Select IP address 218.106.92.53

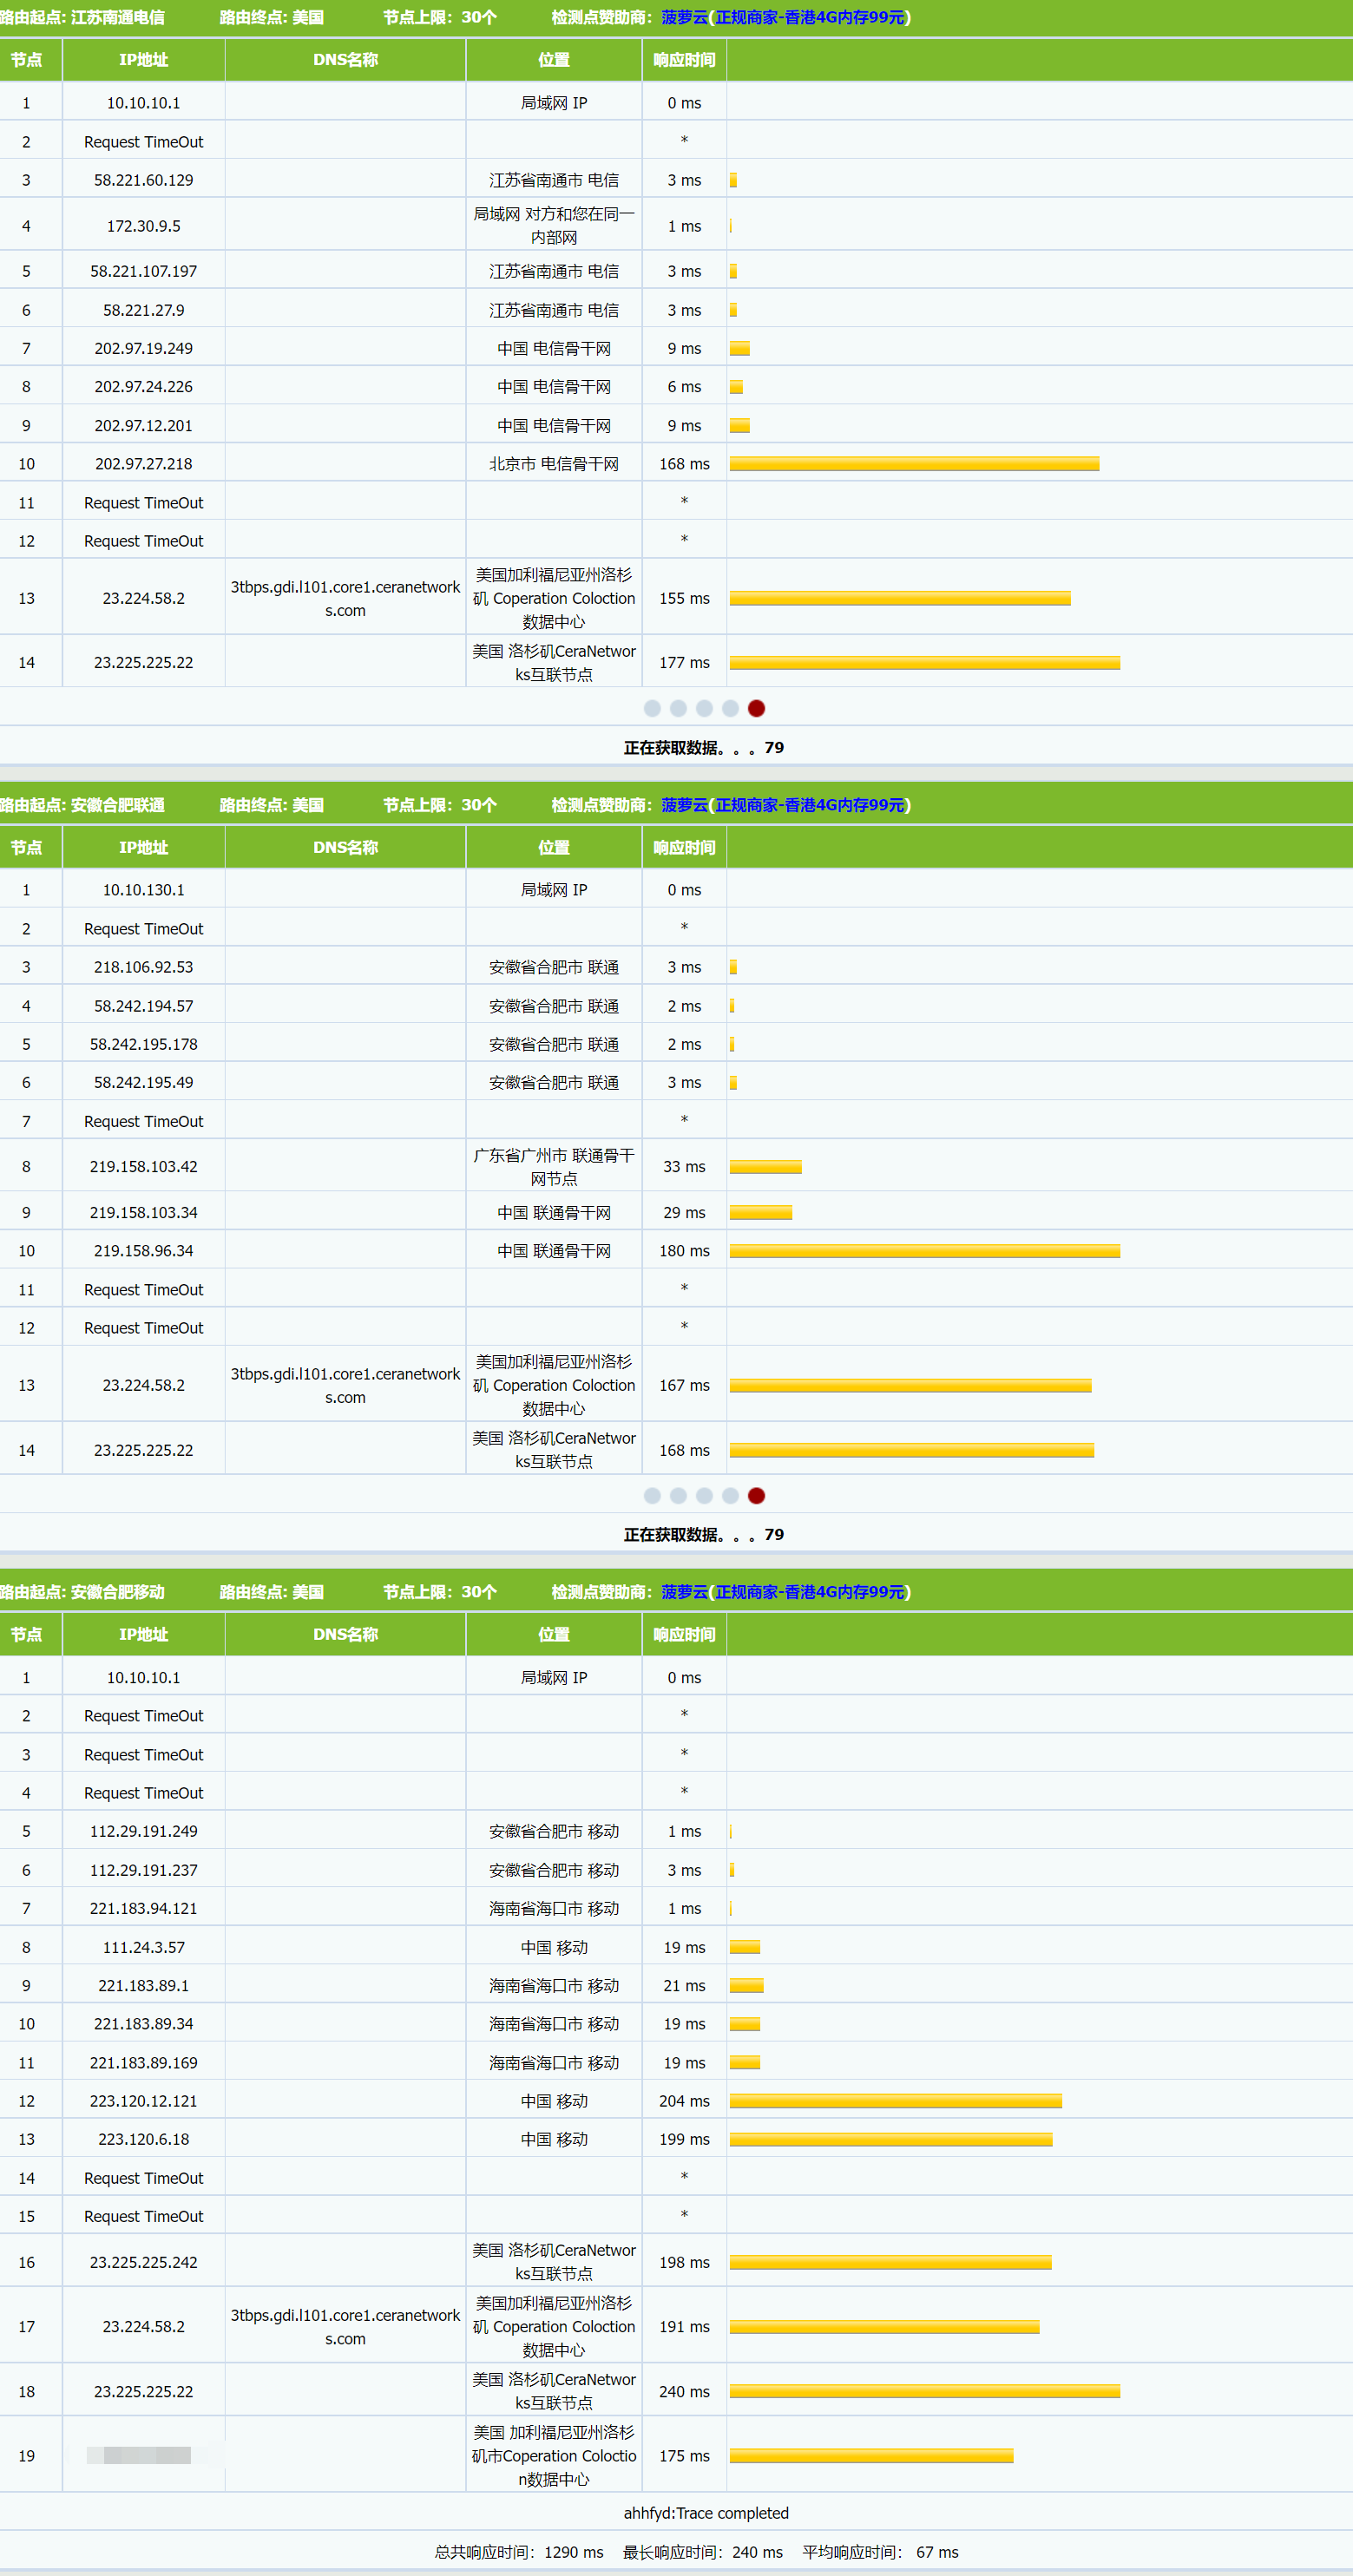coord(144,967)
